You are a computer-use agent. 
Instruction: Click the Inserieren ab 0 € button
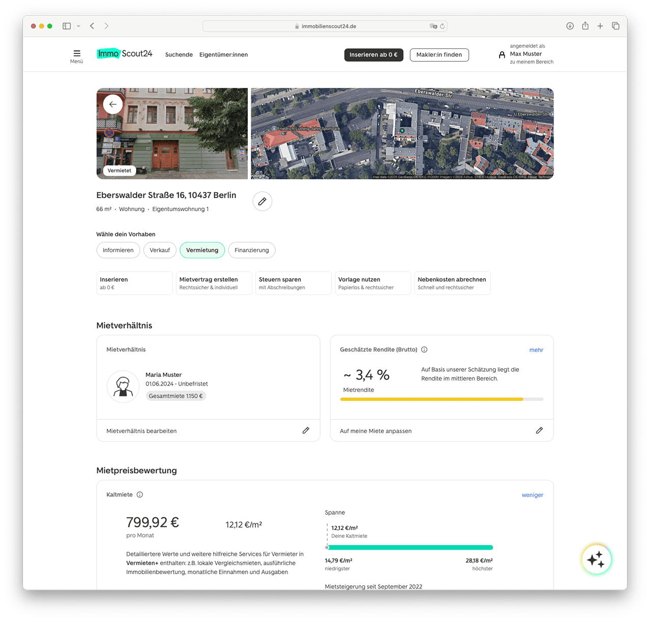(374, 55)
